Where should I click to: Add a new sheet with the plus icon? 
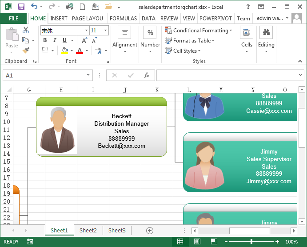click(150, 231)
